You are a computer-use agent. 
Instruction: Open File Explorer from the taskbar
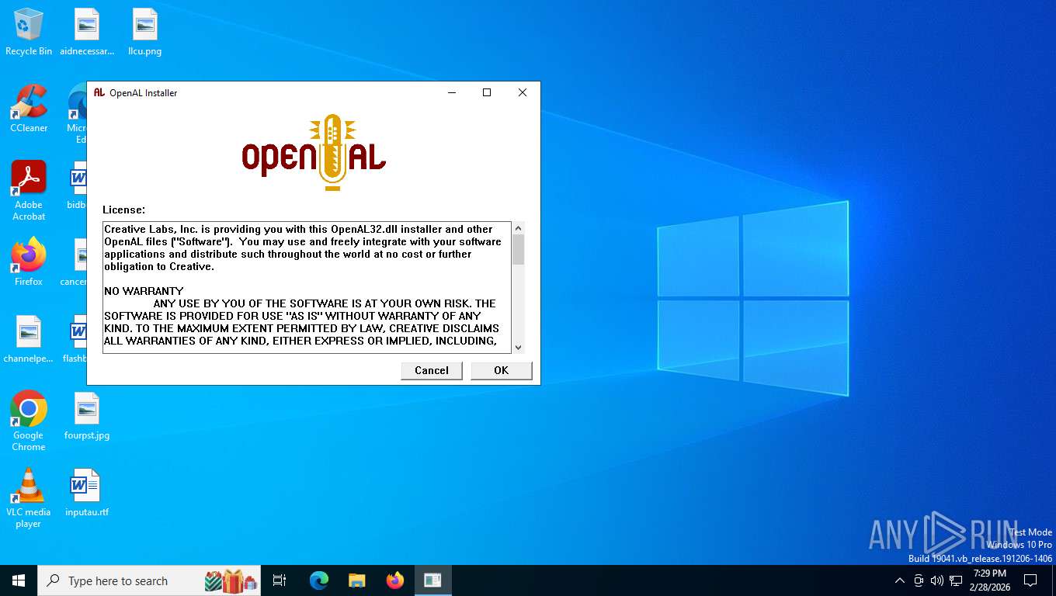[x=357, y=580]
